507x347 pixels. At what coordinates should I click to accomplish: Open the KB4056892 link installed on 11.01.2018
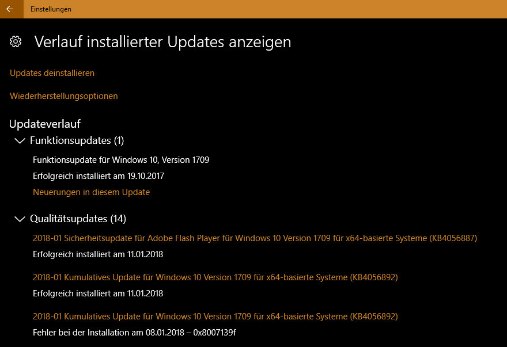point(215,277)
